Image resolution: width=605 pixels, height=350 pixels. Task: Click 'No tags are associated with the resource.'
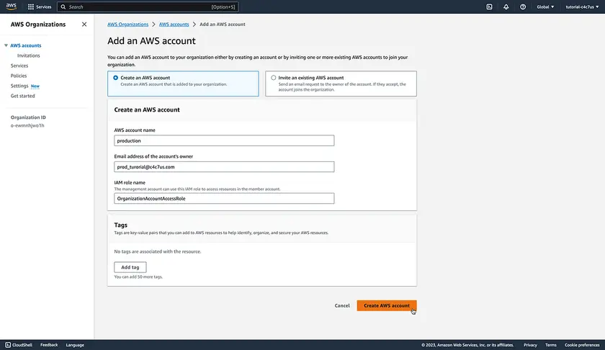click(x=158, y=251)
